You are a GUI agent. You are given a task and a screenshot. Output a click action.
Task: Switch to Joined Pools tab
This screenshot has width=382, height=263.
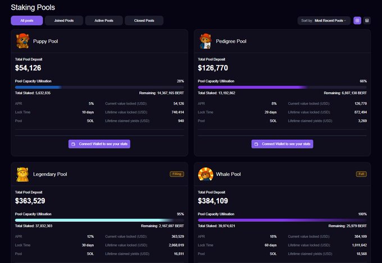click(64, 20)
